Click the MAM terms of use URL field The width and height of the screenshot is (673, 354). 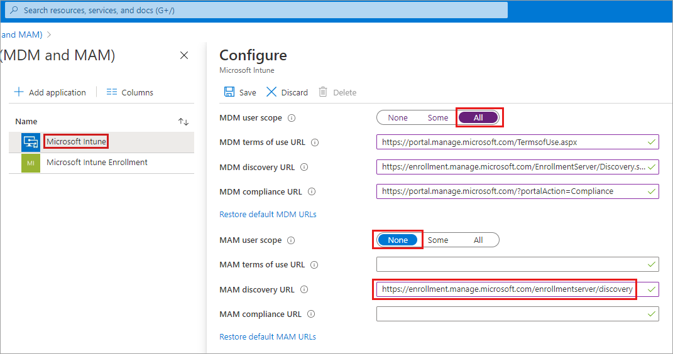(518, 264)
